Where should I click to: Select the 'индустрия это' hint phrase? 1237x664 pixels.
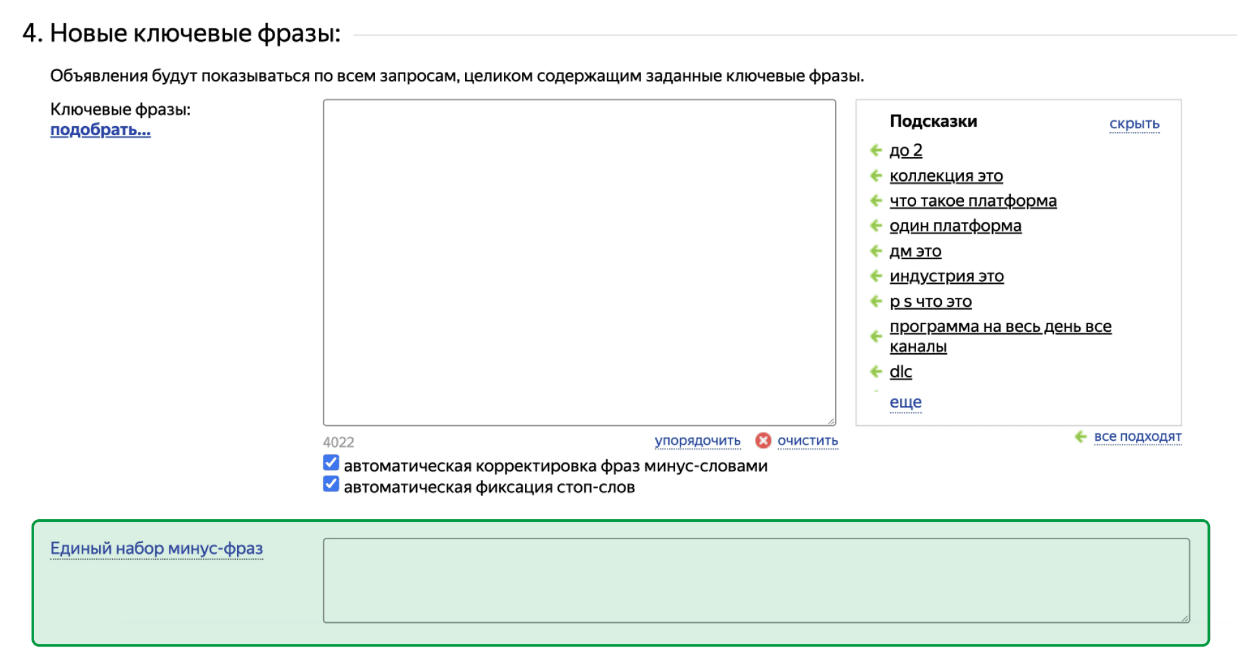click(946, 276)
